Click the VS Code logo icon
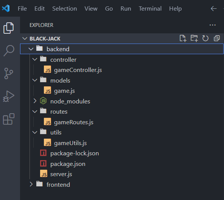This screenshot has width=224, height=200. pyautogui.click(x=6, y=8)
